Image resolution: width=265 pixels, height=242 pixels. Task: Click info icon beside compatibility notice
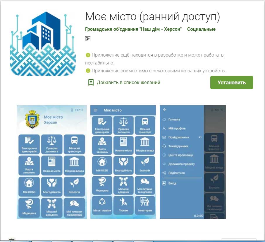[87, 71]
